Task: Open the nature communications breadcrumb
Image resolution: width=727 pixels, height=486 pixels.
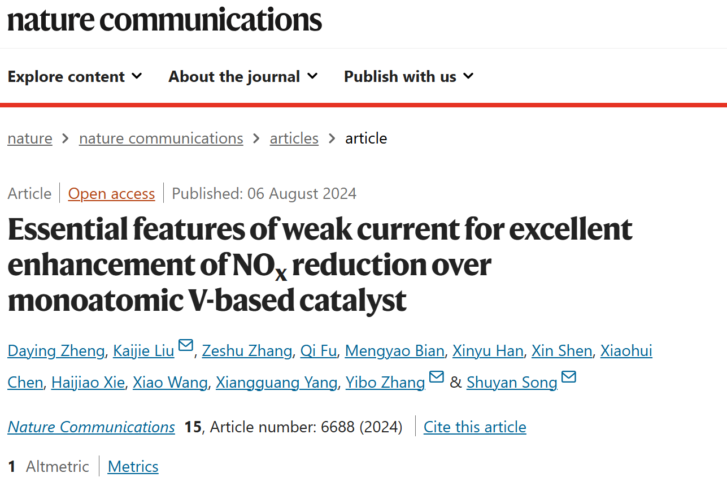Action: click(x=161, y=138)
